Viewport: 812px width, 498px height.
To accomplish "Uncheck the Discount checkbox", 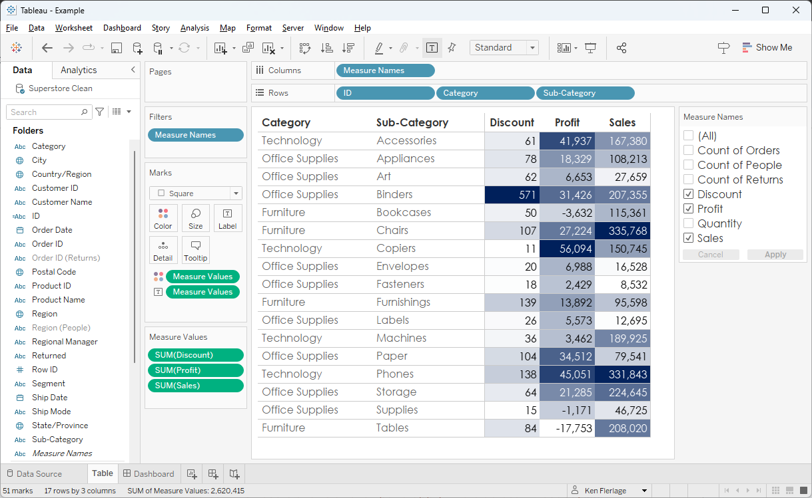I will point(689,194).
